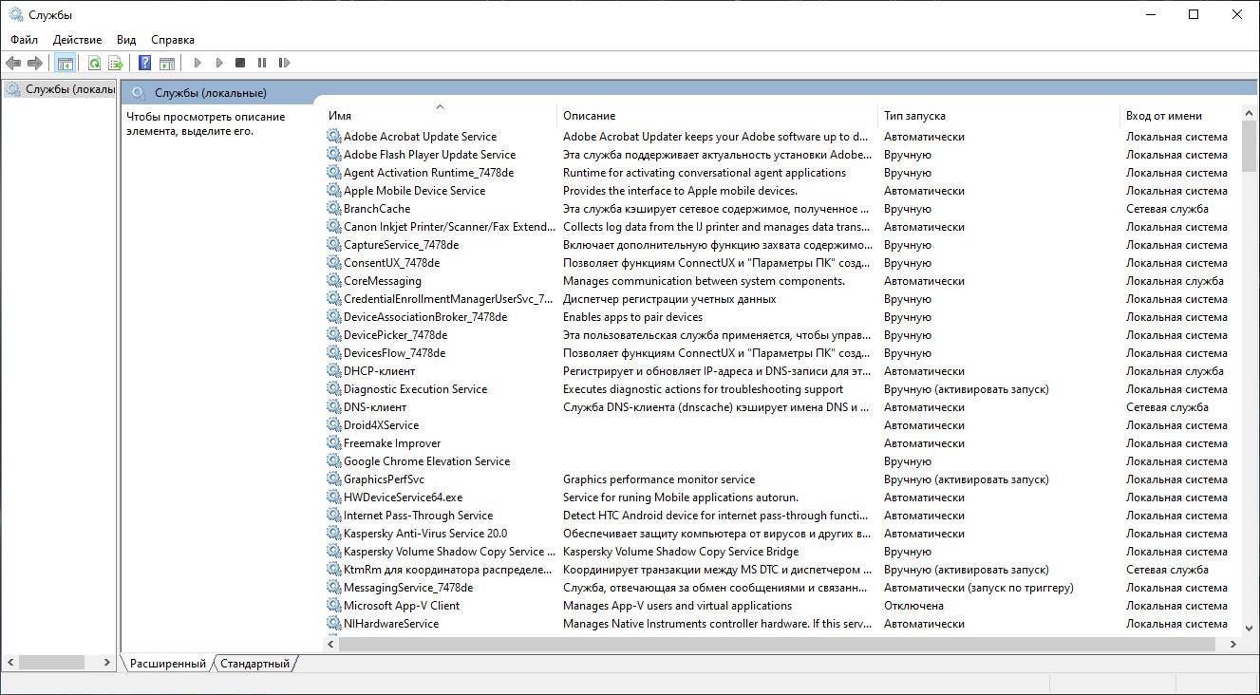
Task: Switch to the Стандартный tab
Action: point(254,664)
